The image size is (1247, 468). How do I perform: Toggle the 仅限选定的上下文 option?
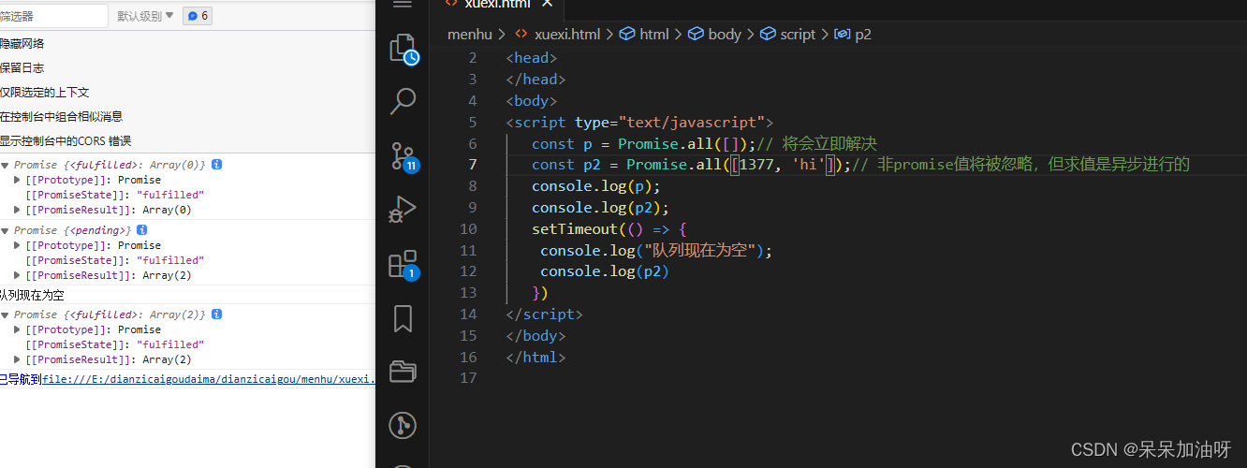click(x=45, y=92)
